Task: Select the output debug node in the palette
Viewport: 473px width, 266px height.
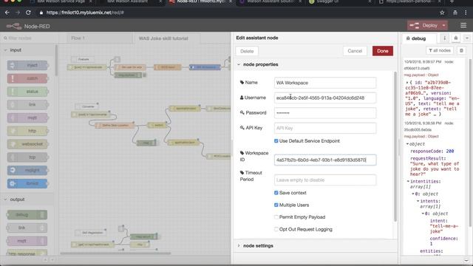Action: click(27, 215)
